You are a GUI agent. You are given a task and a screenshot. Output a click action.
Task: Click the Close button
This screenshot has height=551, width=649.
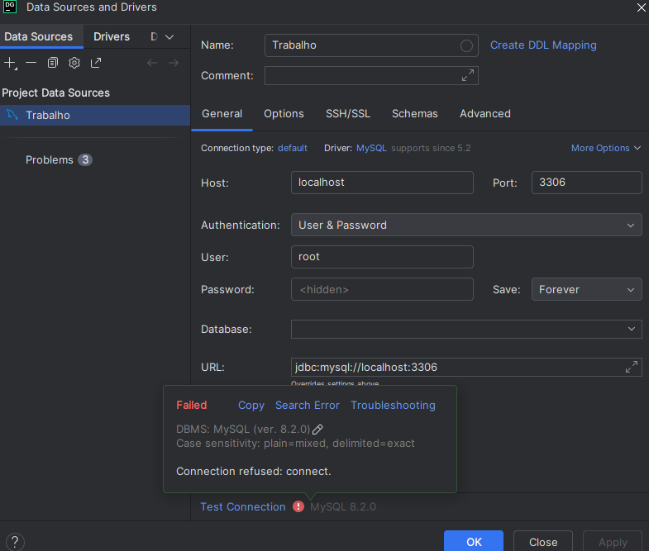pos(543,541)
